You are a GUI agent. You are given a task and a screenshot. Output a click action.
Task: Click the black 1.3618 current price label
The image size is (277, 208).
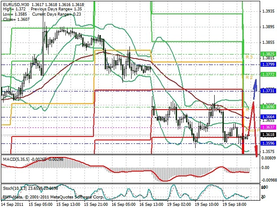[268, 135]
